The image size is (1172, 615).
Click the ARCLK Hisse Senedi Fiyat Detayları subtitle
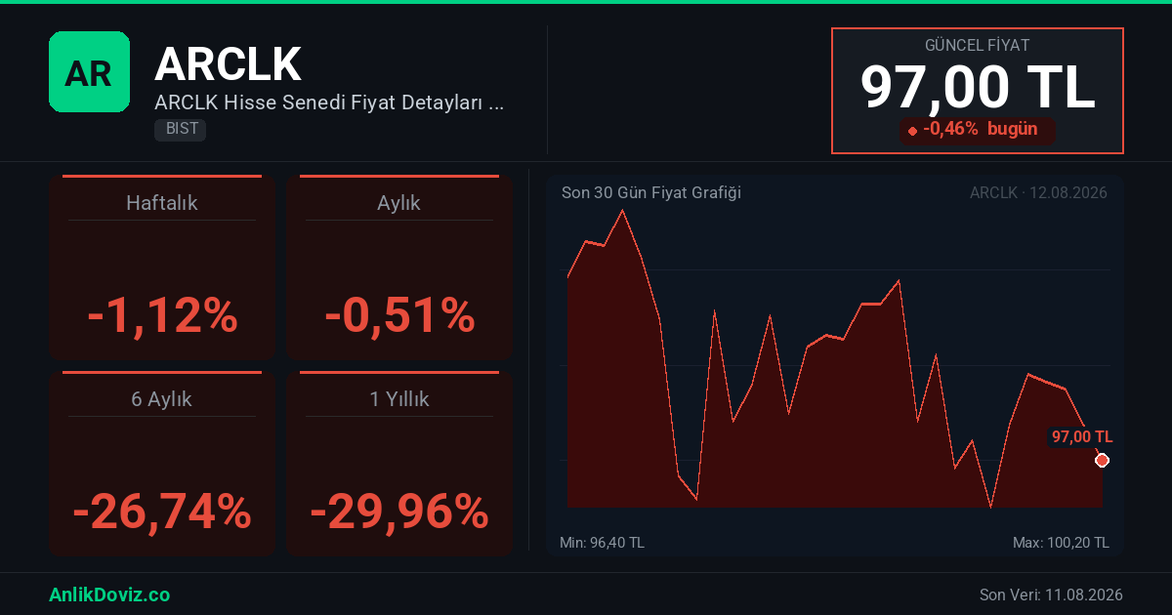coord(329,102)
